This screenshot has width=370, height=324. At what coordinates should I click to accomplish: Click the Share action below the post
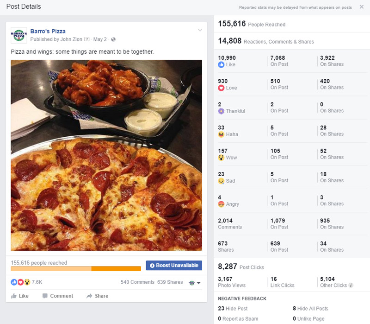click(97, 296)
